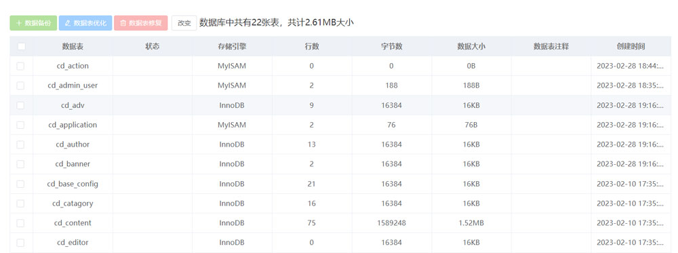Select the cd_catagory table name
The image size is (678, 253).
pyautogui.click(x=73, y=203)
